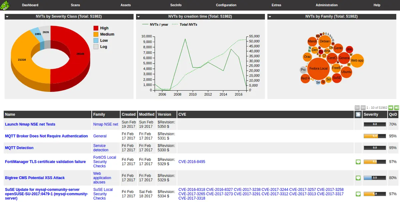
Task: Open the Configuration menu
Action: [x=226, y=5]
